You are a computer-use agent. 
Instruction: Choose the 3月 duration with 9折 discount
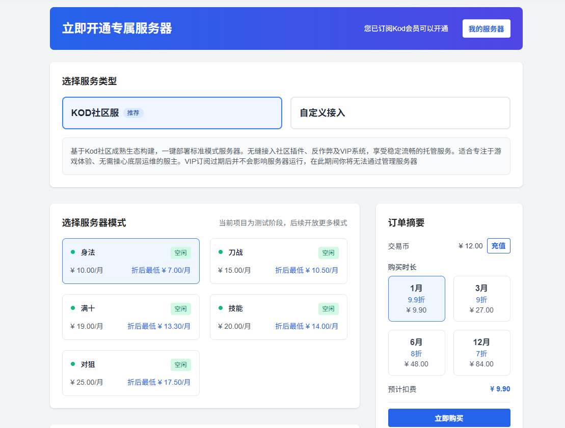coord(481,298)
